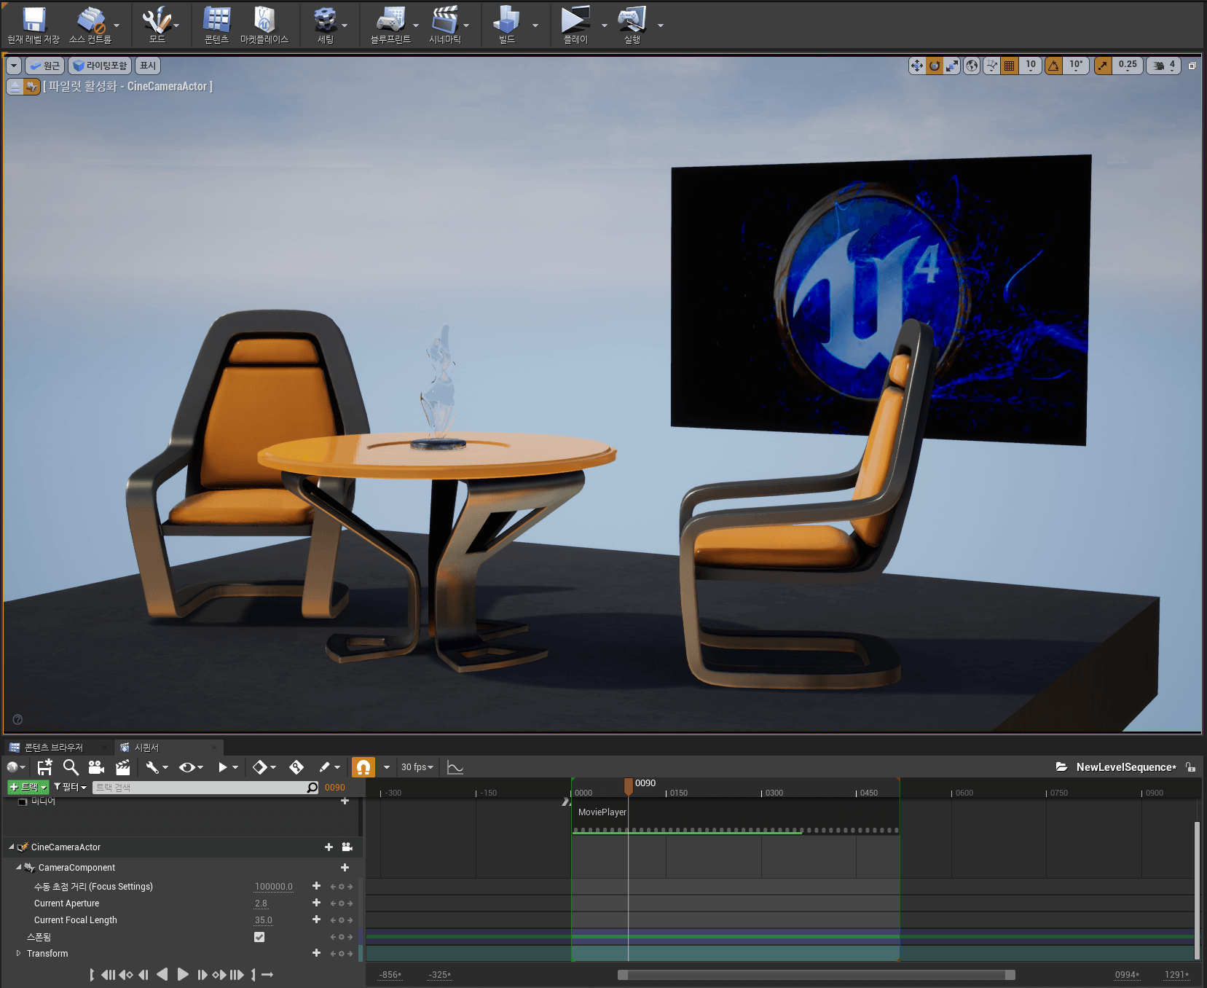
Task: Click the track search field
Action: 205,788
